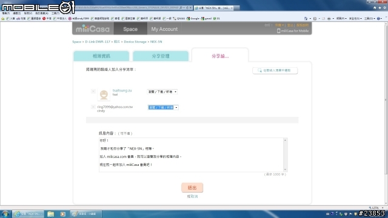Image resolution: width=388 pixels, height=218 pixels.
Task: Open permission dropdown for cindy
Action: tap(163, 108)
